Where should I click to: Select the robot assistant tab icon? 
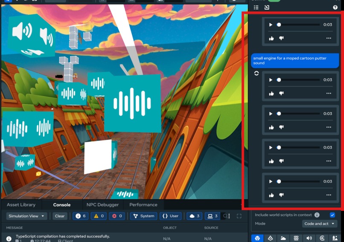click(x=257, y=238)
